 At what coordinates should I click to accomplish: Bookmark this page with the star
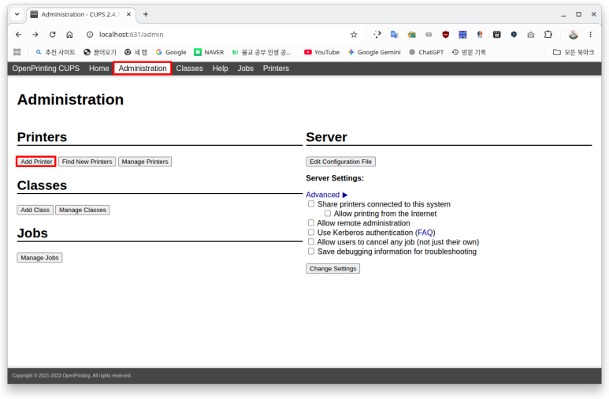pos(354,35)
